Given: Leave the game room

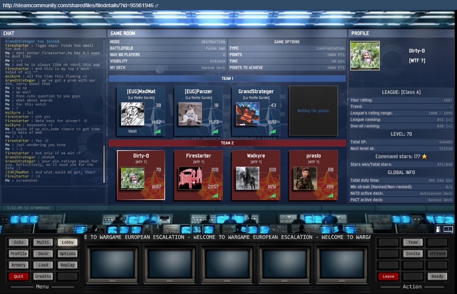Looking at the screenshot, I should coord(388,276).
